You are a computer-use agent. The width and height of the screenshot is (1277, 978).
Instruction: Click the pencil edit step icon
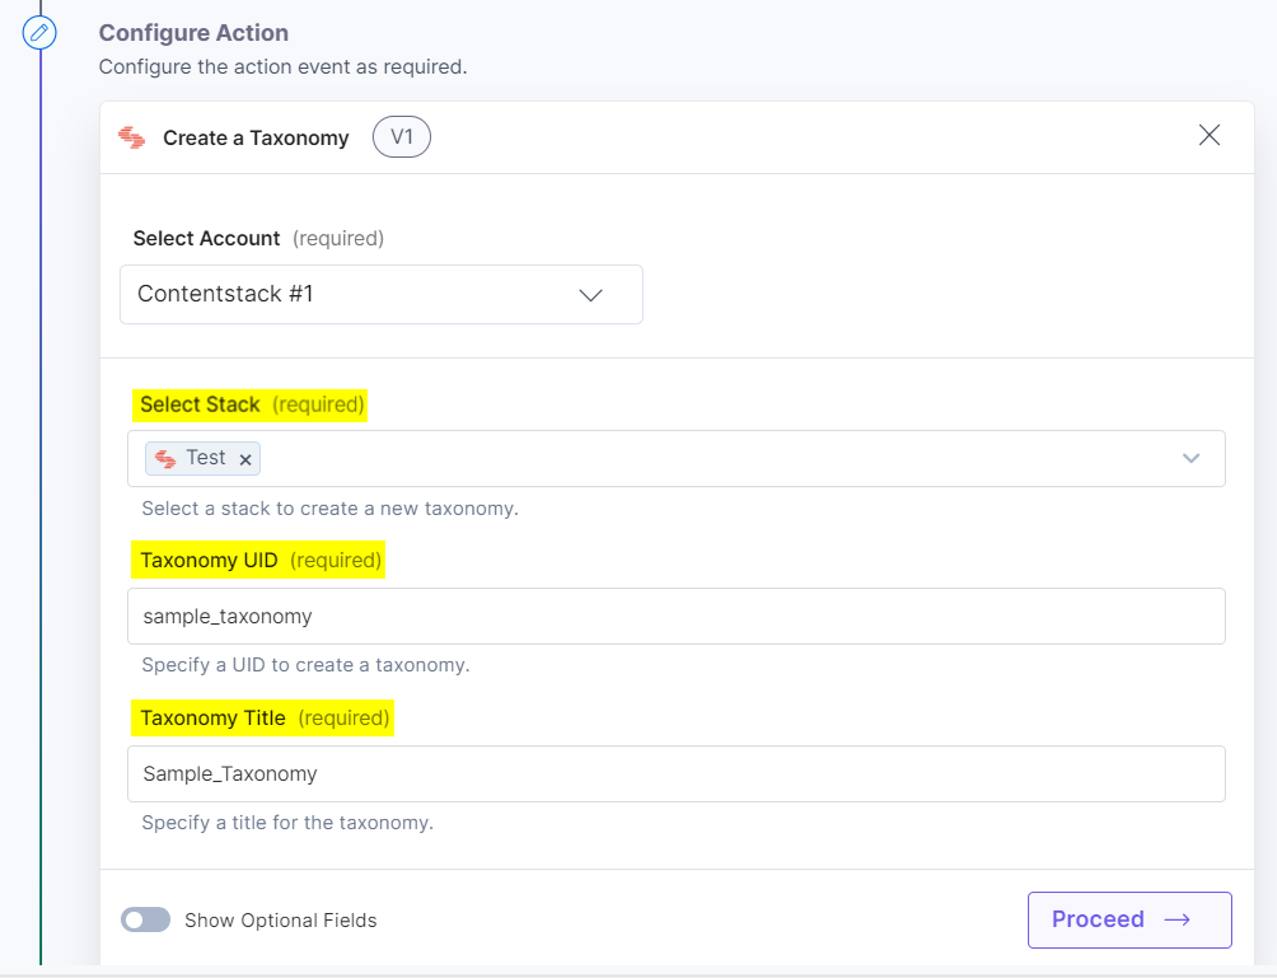[39, 32]
